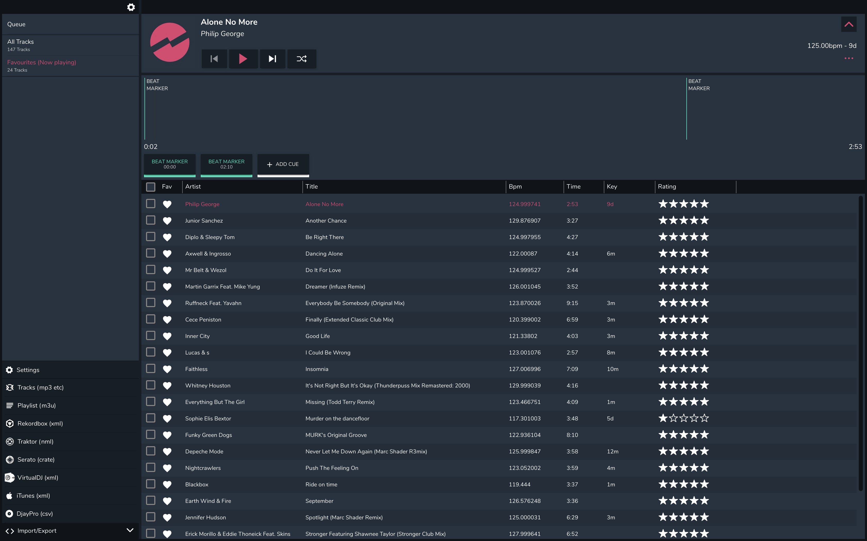Select the Blackbox Ride on time checkbox
867x541 pixels.
(x=150, y=484)
